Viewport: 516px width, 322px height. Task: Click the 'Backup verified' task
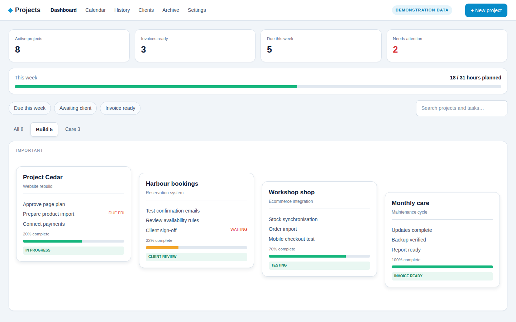click(x=409, y=240)
